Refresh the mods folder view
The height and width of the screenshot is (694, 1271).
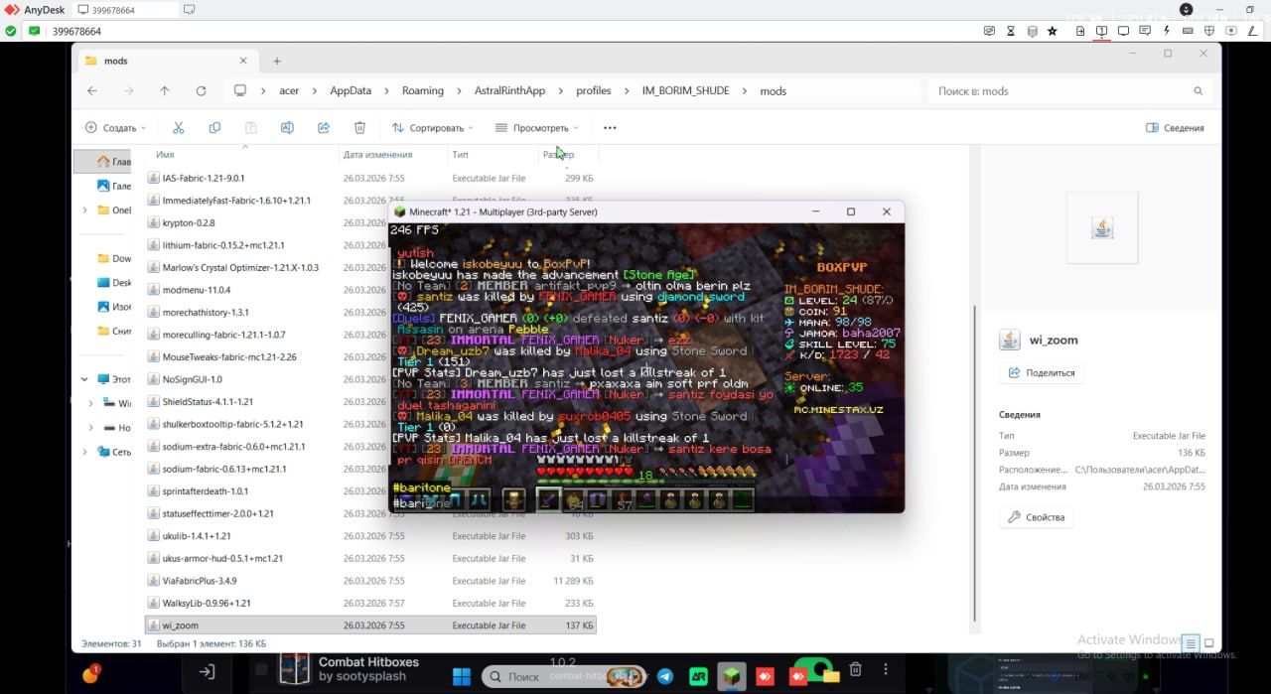(x=201, y=90)
